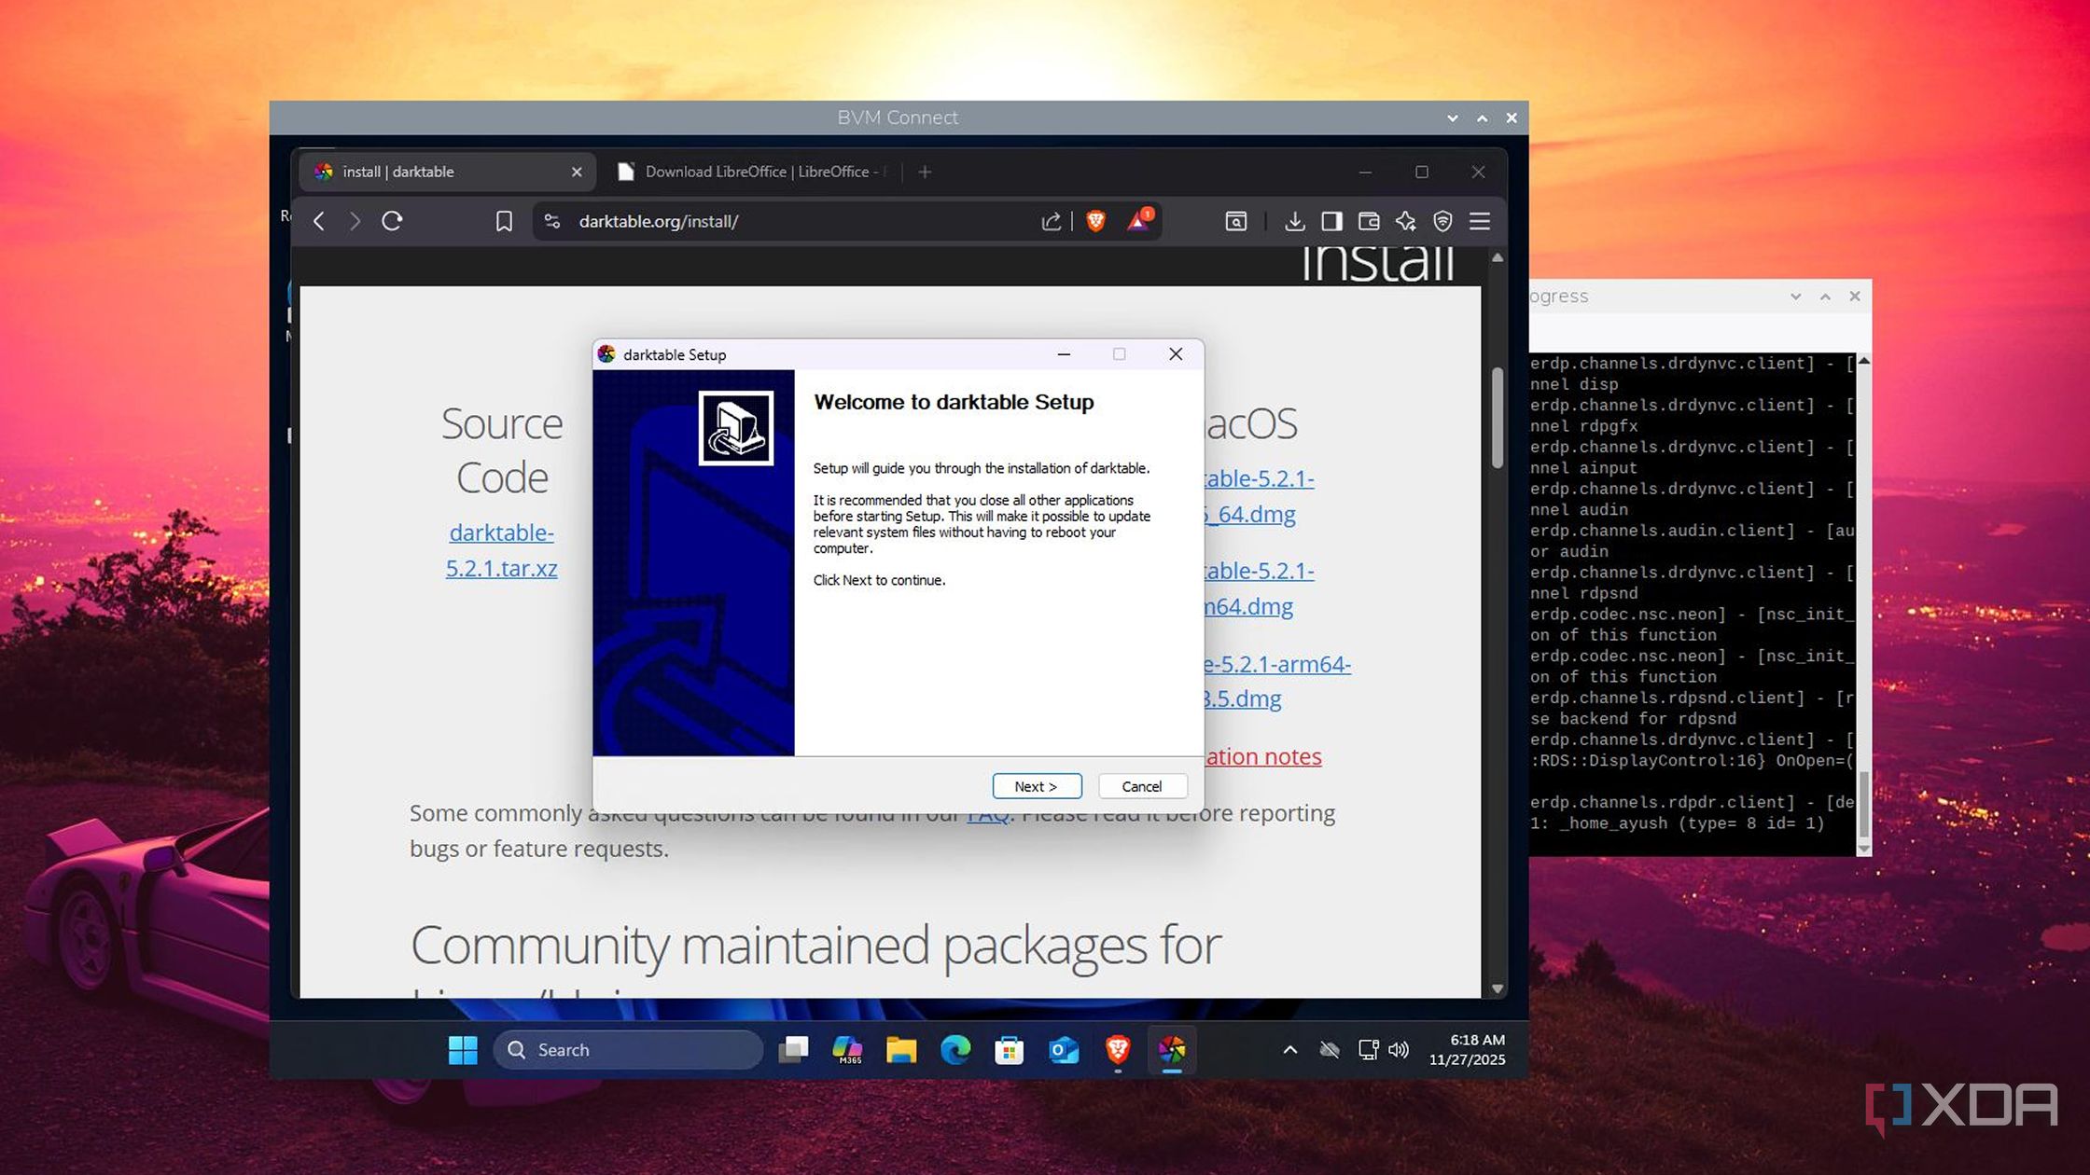Open the search tabs toolbar icon
2090x1175 pixels.
(1236, 221)
